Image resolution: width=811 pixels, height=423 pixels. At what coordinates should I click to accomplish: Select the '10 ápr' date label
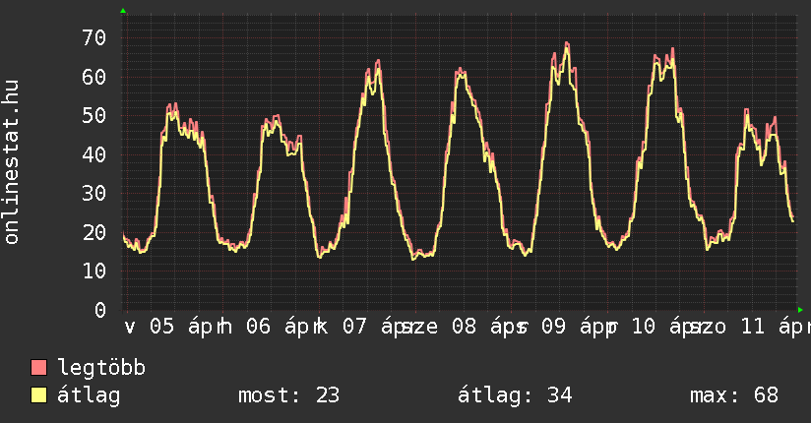(x=665, y=327)
